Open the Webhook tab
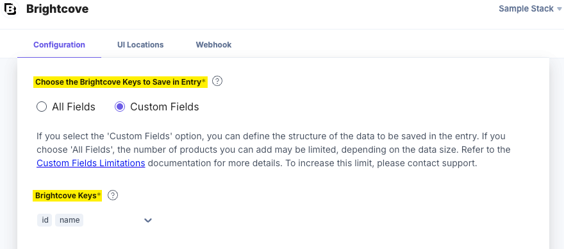Screen dimensions: 564x249 pyautogui.click(x=213, y=45)
